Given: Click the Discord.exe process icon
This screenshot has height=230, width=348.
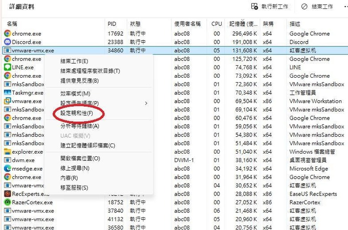Looking at the screenshot, I should pyautogui.click(x=7, y=42).
